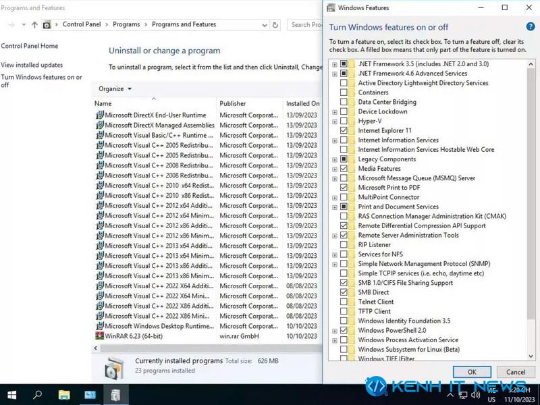Screen dimensions: 540x405
Task: Open View installed updates link
Action: pos(32,65)
